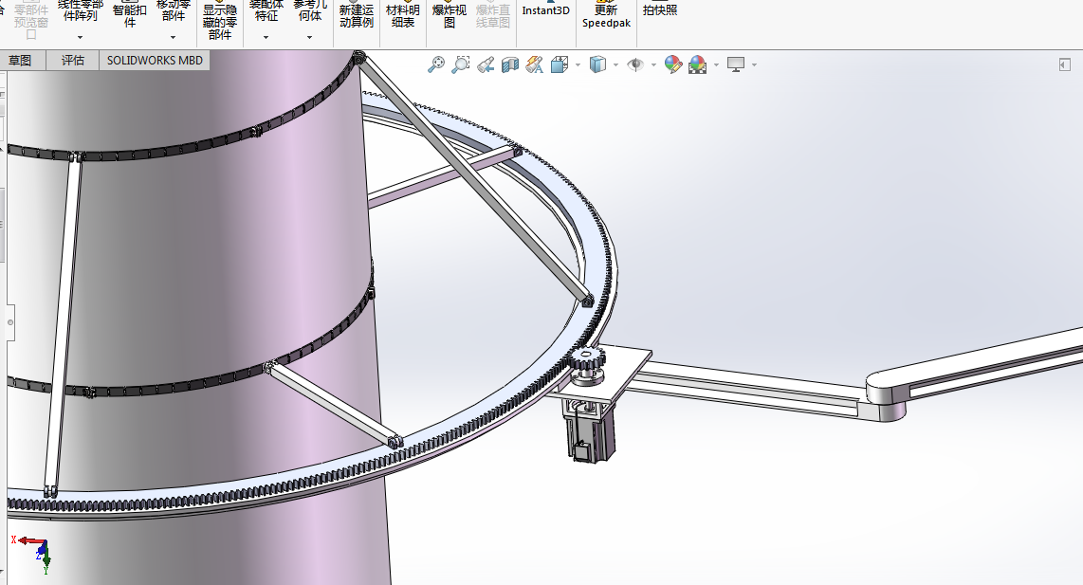Click the 新建运动算例 button
This screenshot has height=585, width=1083.
click(x=357, y=16)
